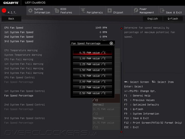The image size is (185, 139).
Task: Click the F12 Print Screen hint
Action: (x=153, y=123)
